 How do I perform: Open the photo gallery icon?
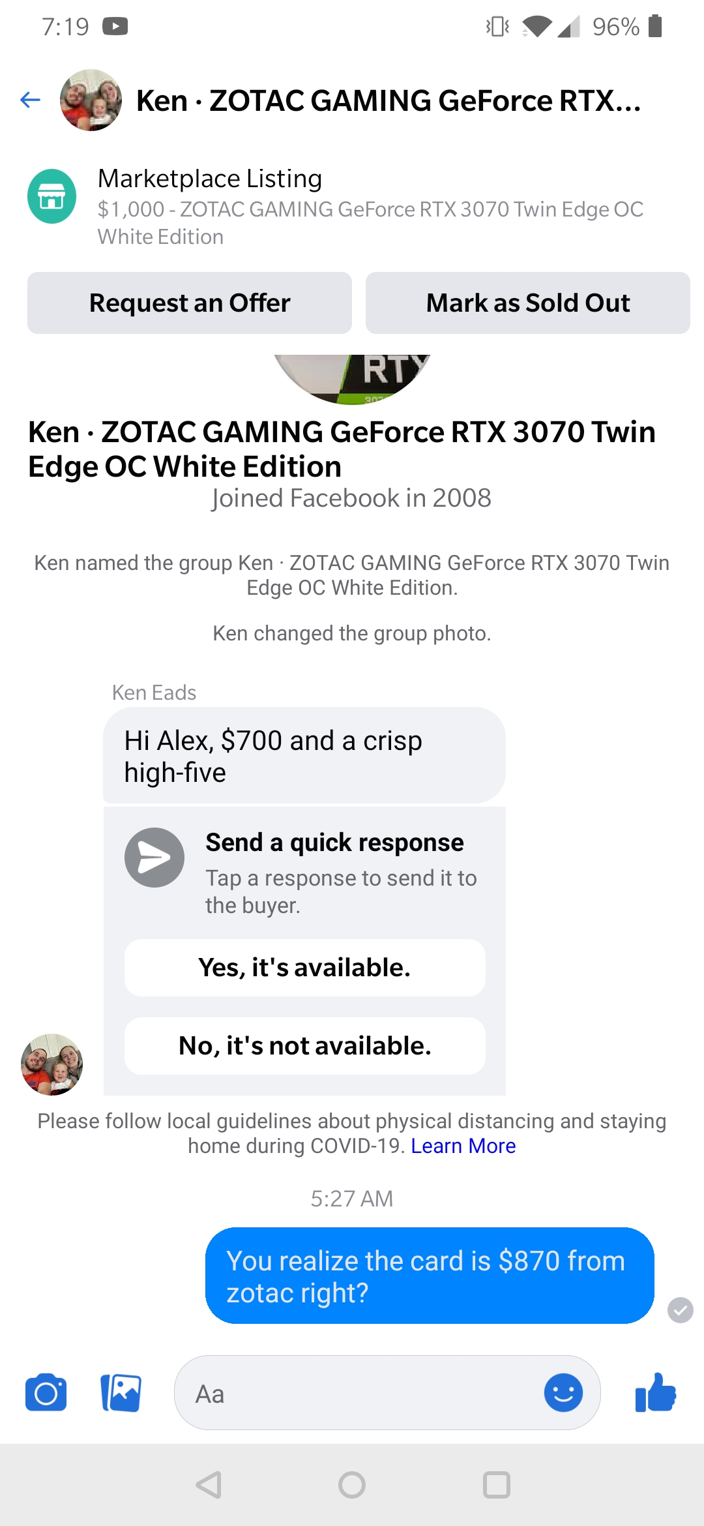pyautogui.click(x=121, y=1393)
